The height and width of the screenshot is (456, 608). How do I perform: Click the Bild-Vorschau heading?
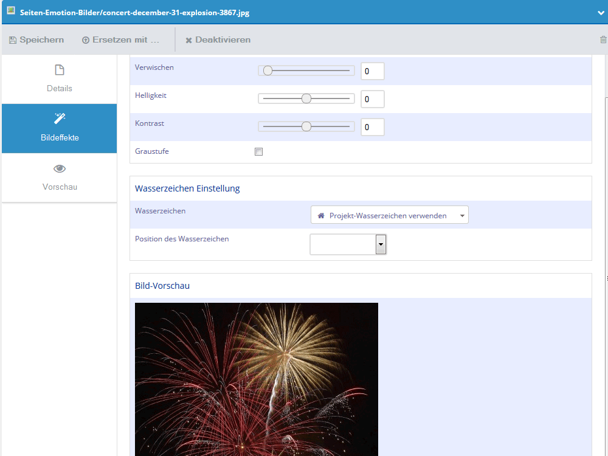coord(162,286)
